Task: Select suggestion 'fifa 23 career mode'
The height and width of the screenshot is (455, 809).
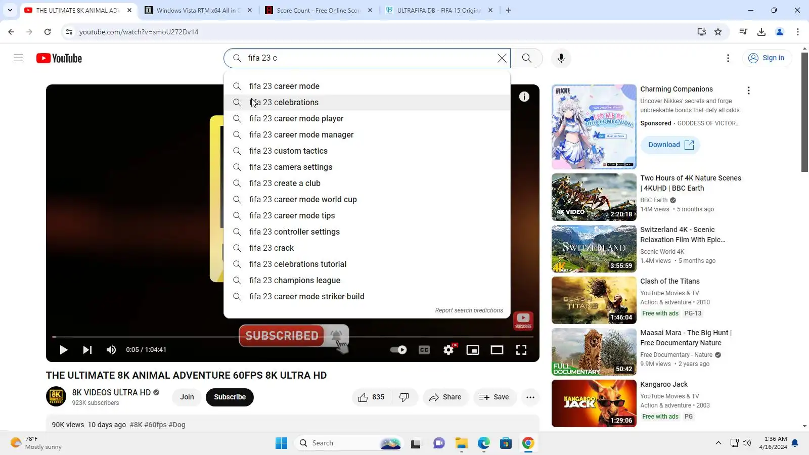Action: (x=367, y=86)
